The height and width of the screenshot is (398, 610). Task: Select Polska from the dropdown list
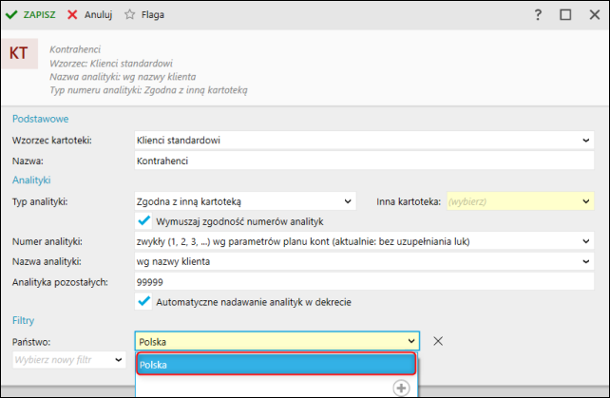(x=276, y=364)
